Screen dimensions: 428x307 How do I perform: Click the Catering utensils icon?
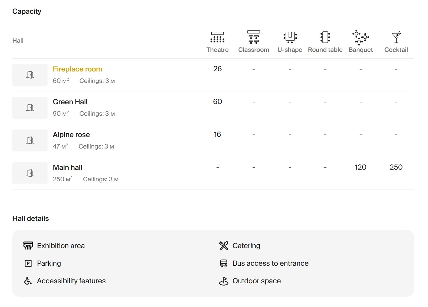pyautogui.click(x=223, y=246)
